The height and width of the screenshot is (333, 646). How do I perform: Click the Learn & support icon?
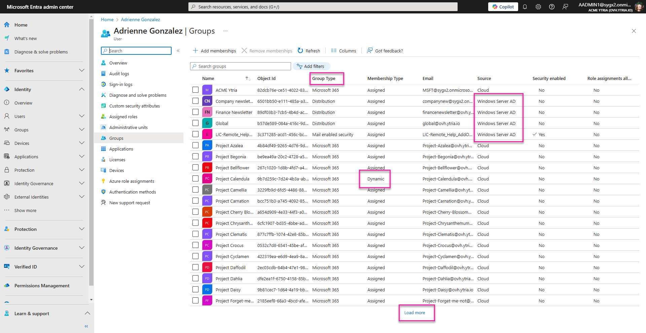click(x=7, y=314)
